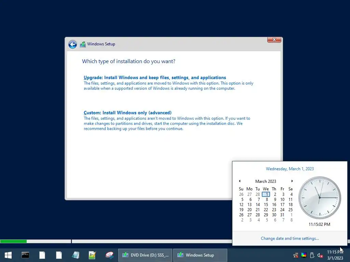Open the scissors snipping tool taskbar icon
Viewport: 350px width, 262px height.
coord(109,255)
